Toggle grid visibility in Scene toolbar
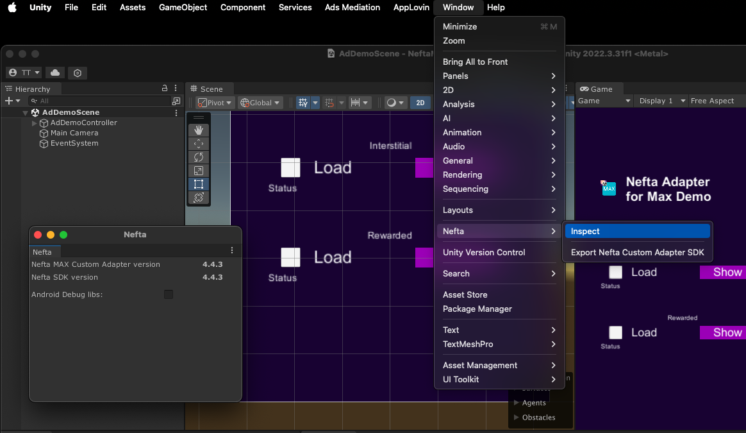 (x=303, y=103)
